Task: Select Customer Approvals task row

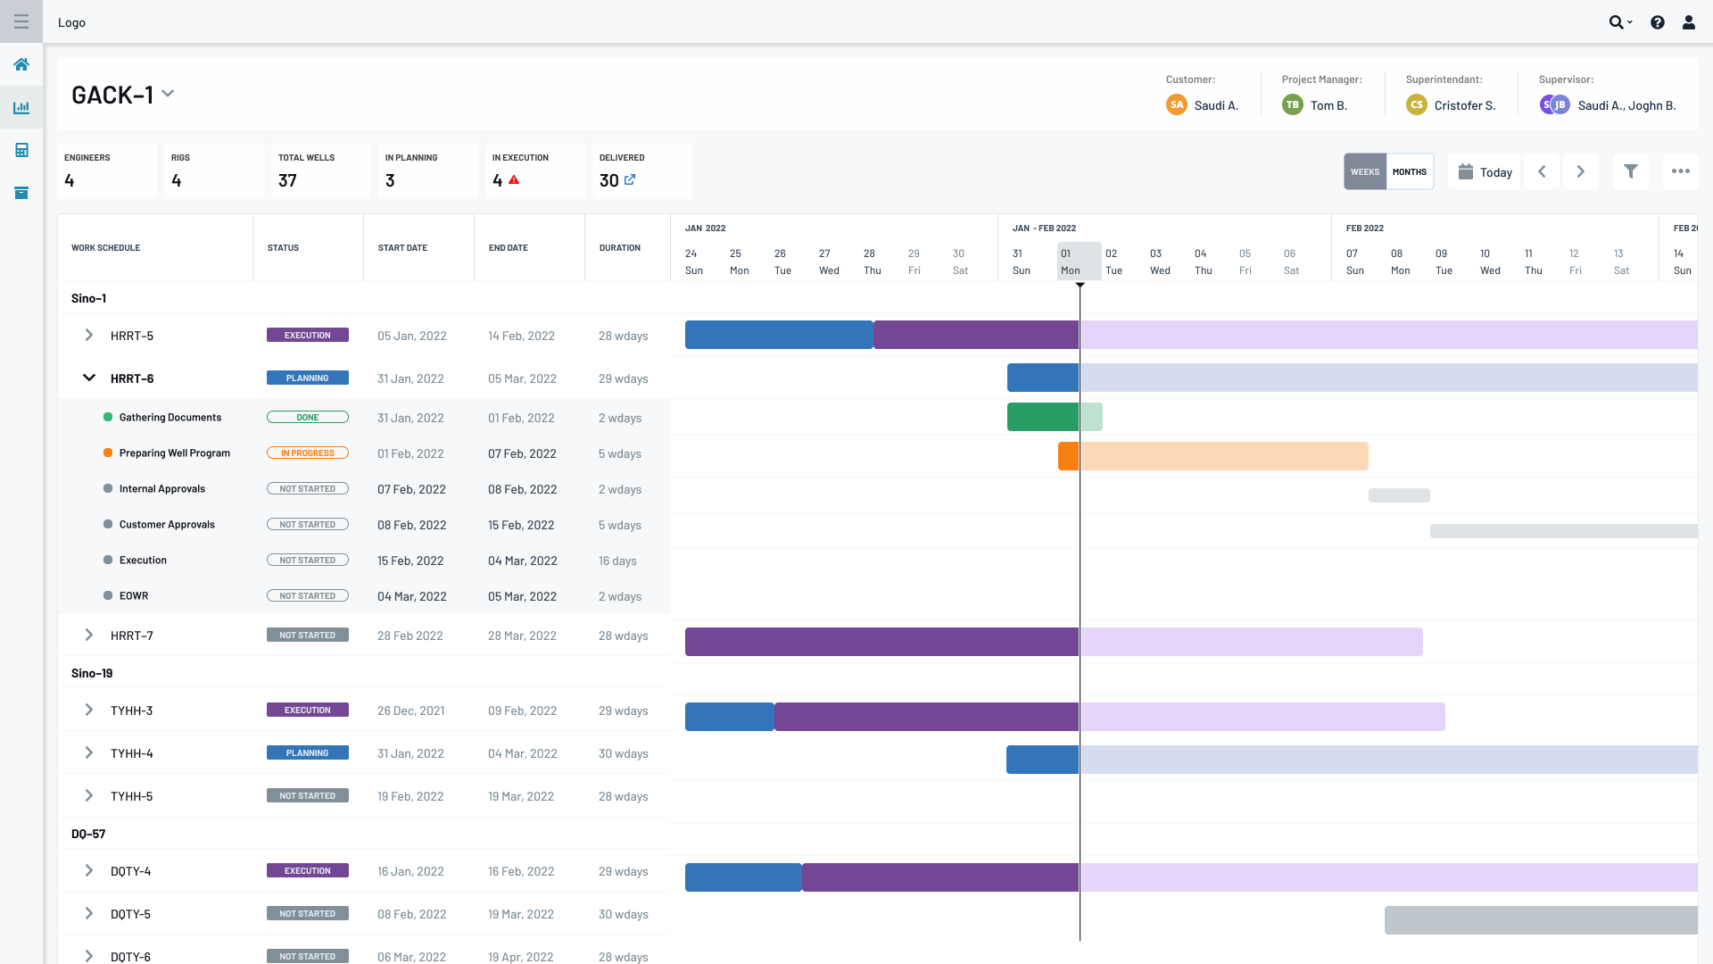Action: [364, 524]
